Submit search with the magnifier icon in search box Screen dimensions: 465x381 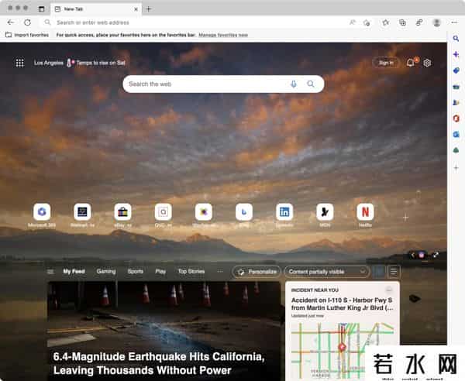[x=311, y=84]
